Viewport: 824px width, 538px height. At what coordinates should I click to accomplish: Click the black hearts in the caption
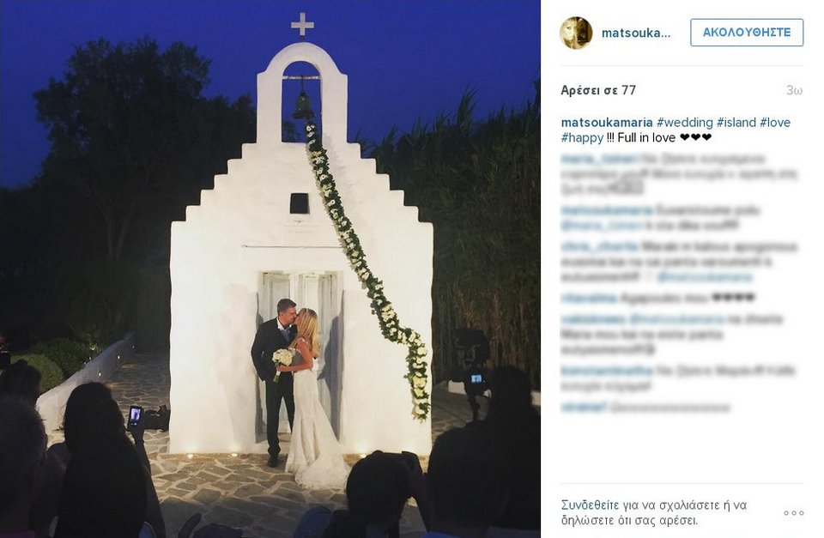pyautogui.click(x=695, y=137)
